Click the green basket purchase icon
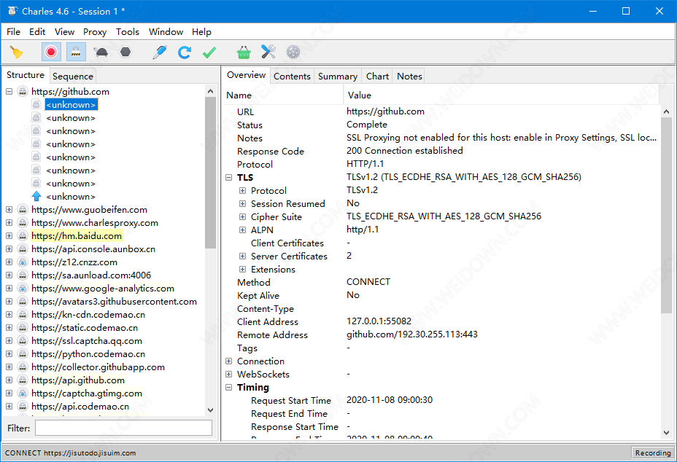The width and height of the screenshot is (677, 462). point(244,52)
